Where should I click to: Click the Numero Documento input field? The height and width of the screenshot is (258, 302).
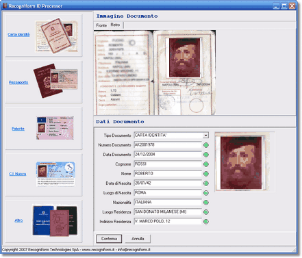(x=168, y=145)
